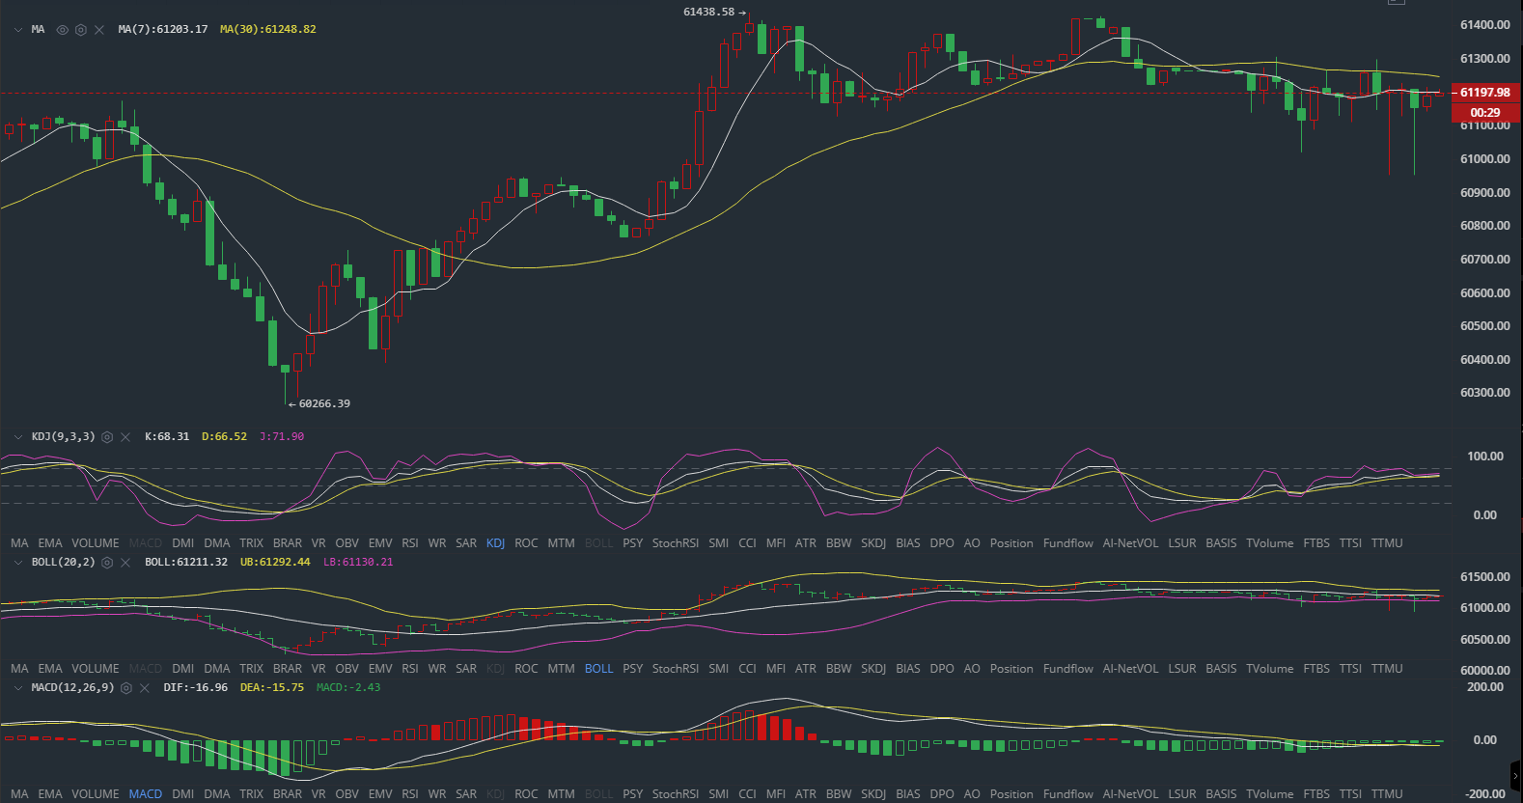Choose LSUR in the MACD-highlighted indicator row
The image size is (1523, 803).
click(x=1182, y=794)
